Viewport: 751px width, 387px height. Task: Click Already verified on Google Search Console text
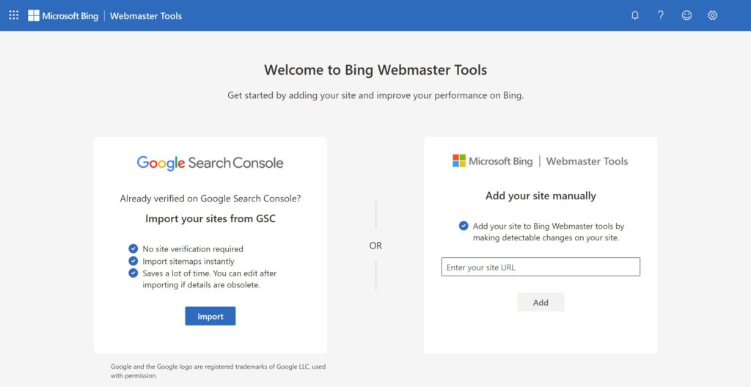(x=210, y=199)
